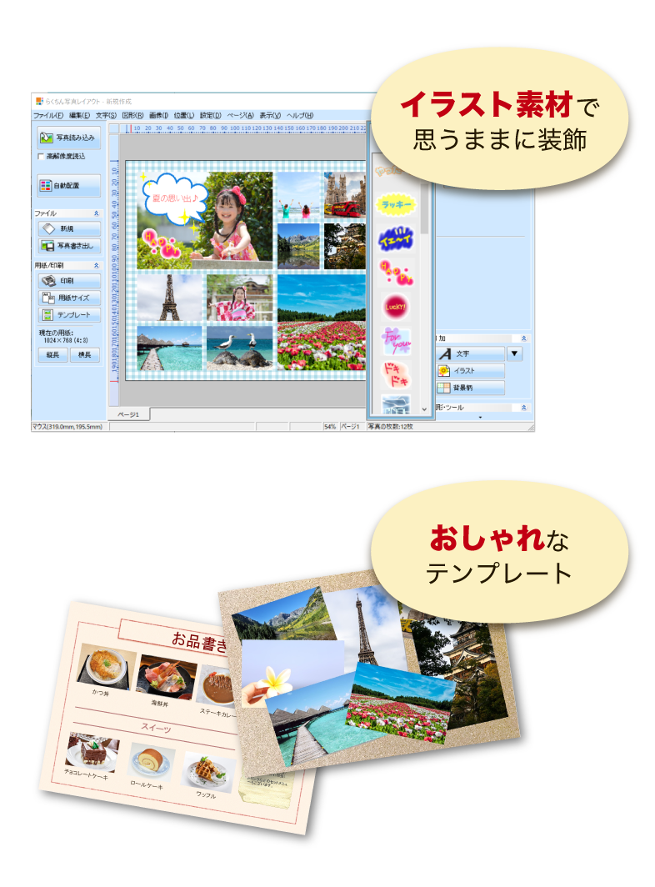Click the 文字 add text button

tap(471, 353)
